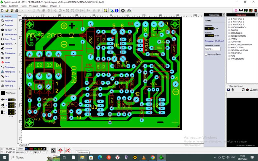
Task: Click the Ш1 layer color label
Action: coord(31,149)
